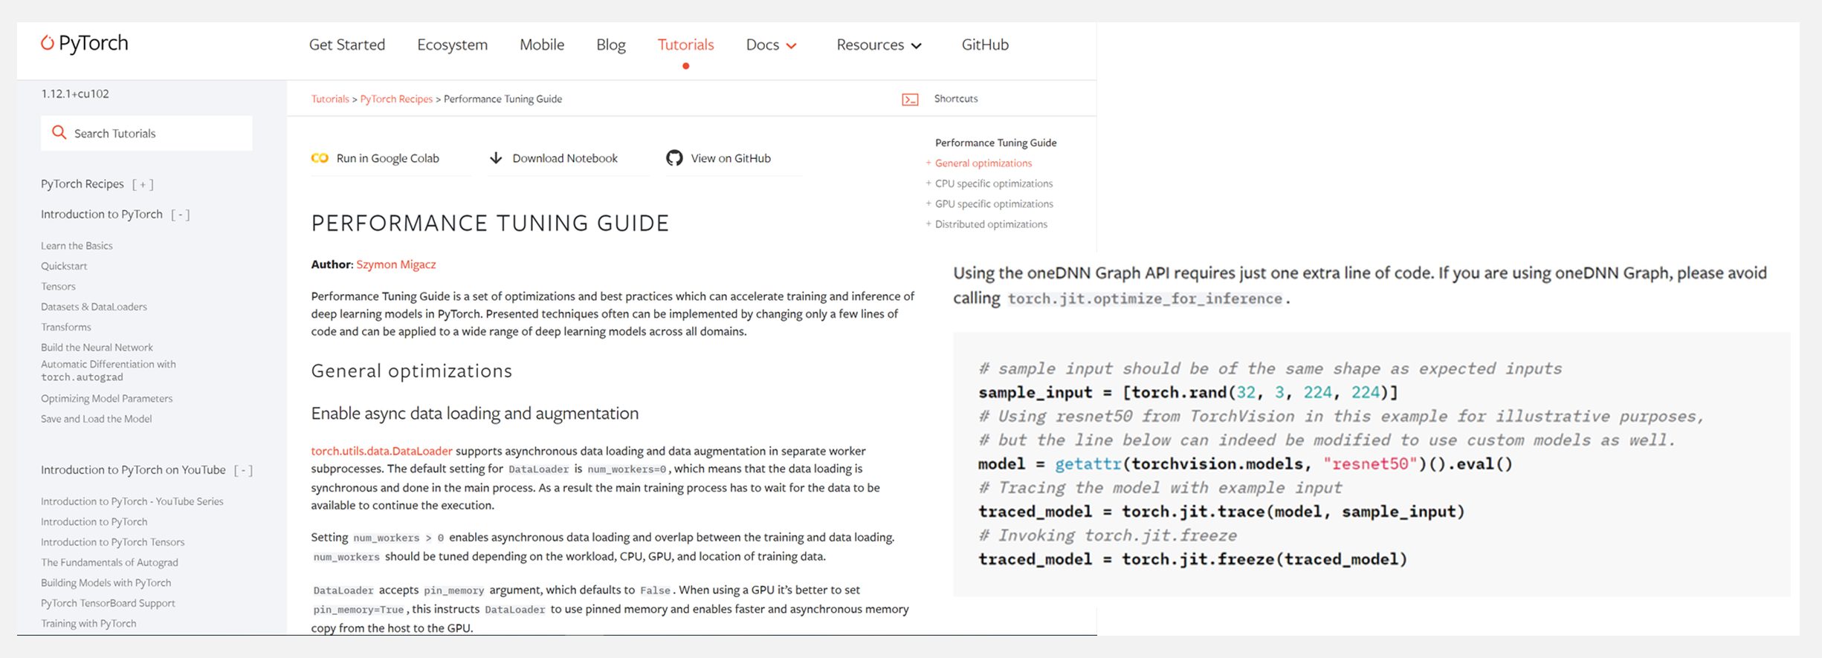Open author Szymon Migacz link
The image size is (1822, 658).
tap(396, 264)
